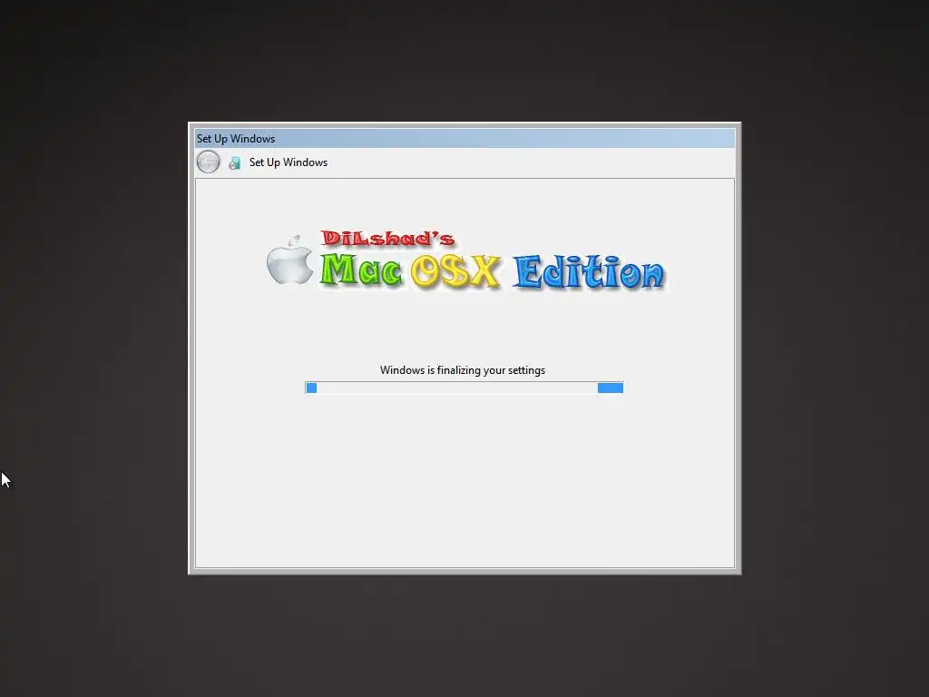Click the 'Windows is finalizing your settings' text
The width and height of the screenshot is (929, 697).
[463, 370]
